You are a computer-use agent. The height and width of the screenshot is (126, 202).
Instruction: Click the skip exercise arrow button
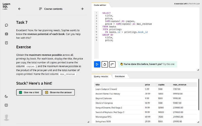coord(112,64)
